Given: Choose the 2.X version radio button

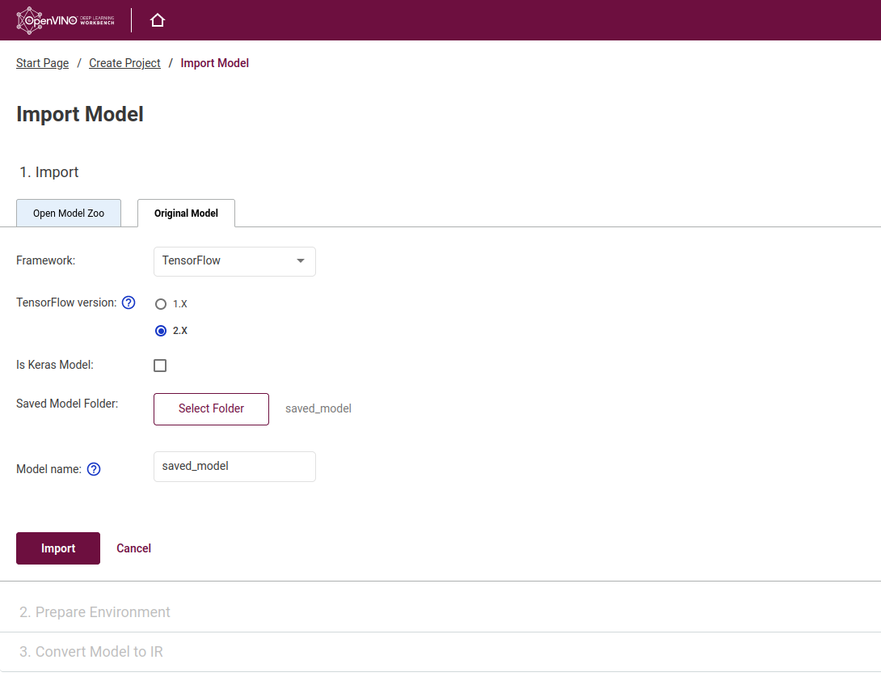Looking at the screenshot, I should point(161,331).
